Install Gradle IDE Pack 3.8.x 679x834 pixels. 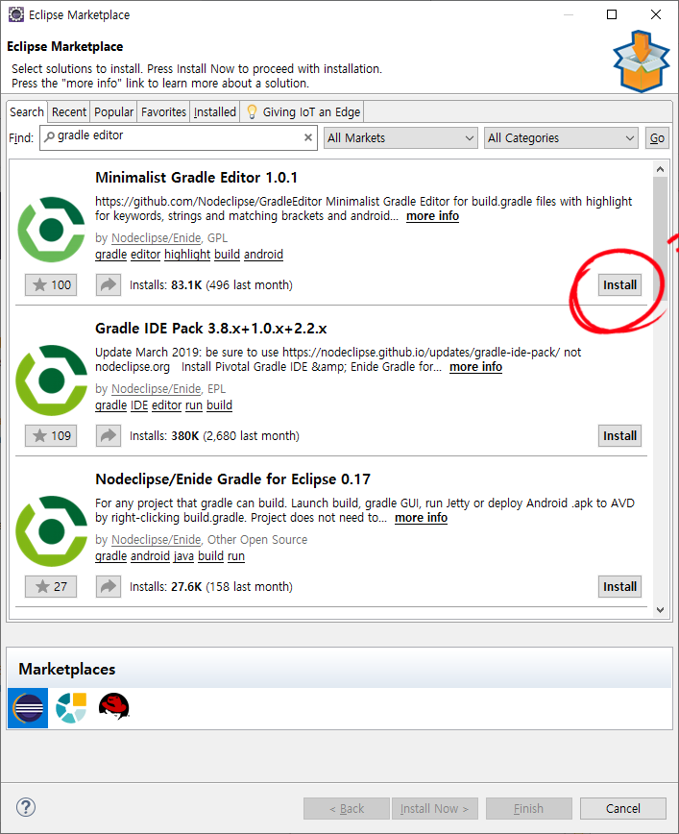point(619,435)
